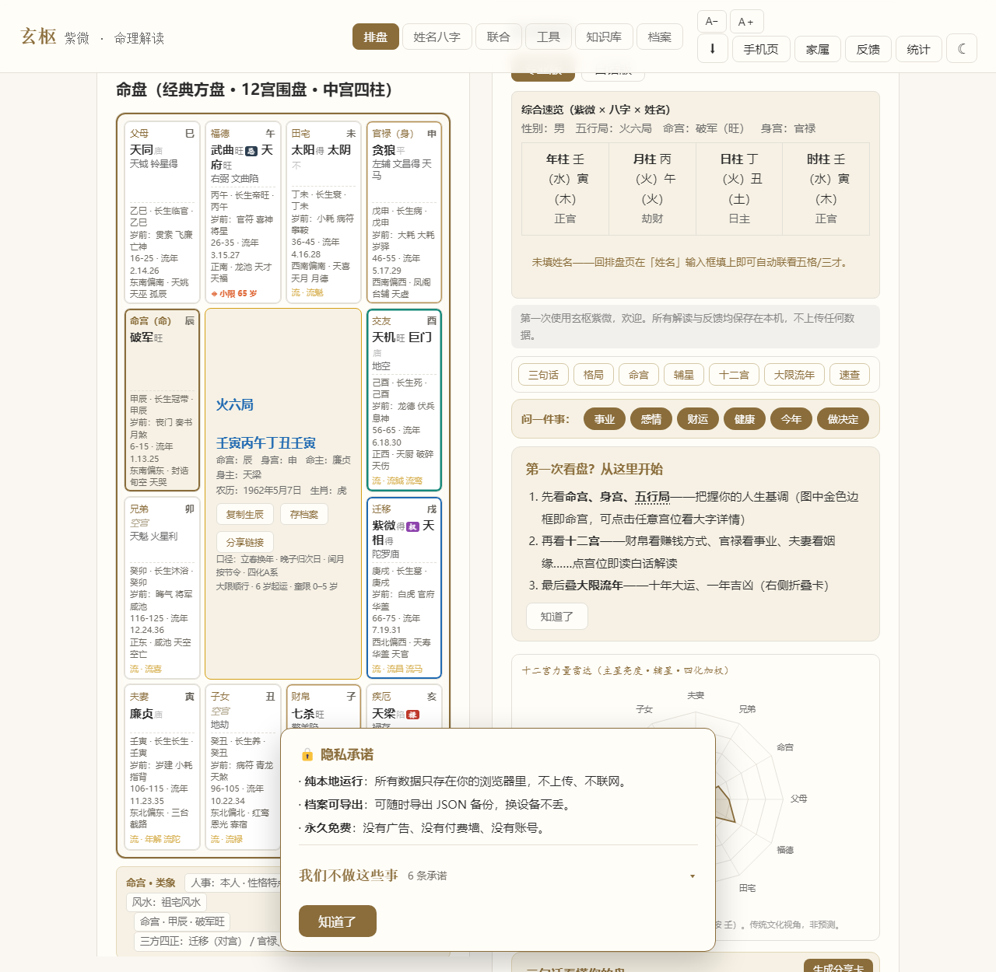Select the 格局 chip
Screen dimensions: 996x972
[594, 375]
